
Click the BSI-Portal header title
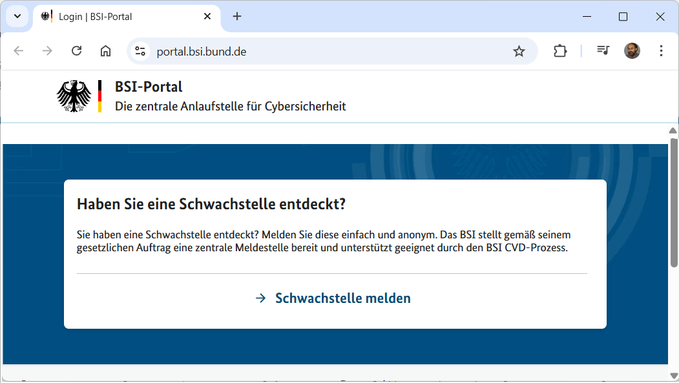149,87
